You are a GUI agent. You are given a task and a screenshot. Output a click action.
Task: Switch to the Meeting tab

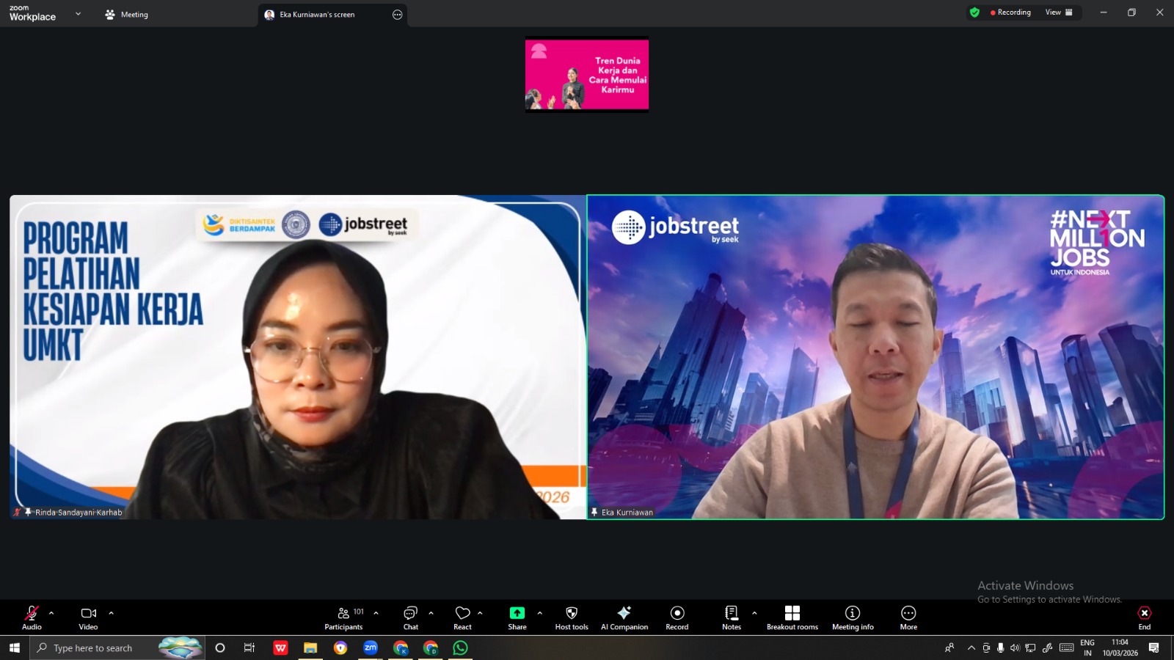pyautogui.click(x=127, y=15)
